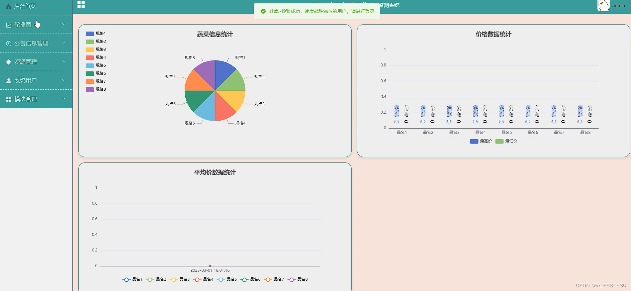Viewport: 631px width, 291px height.
Task: Toggle 规格4 in pie chart legend
Action: click(96, 57)
